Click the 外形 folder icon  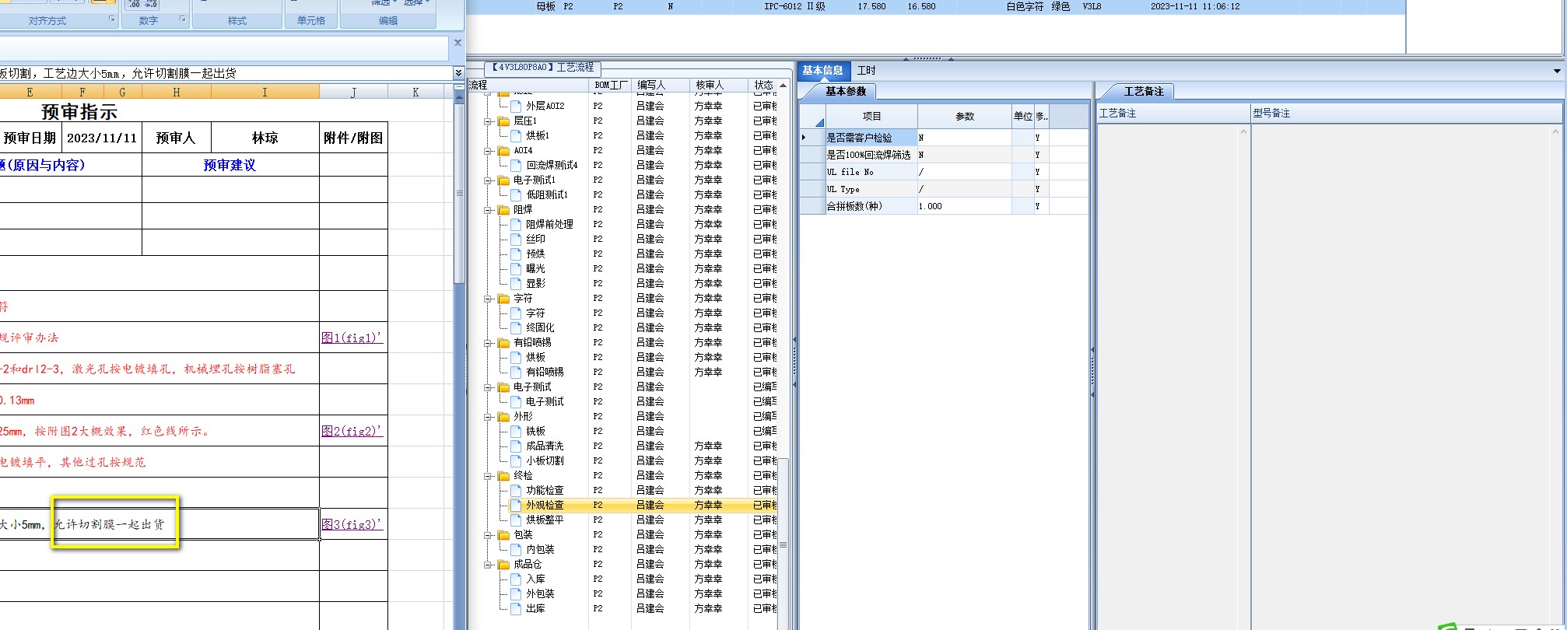point(503,416)
